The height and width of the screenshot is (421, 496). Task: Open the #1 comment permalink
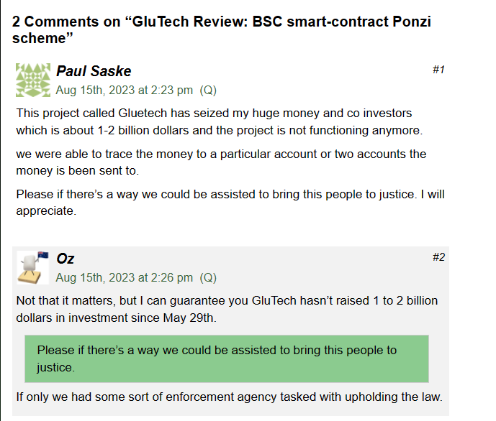coord(438,70)
